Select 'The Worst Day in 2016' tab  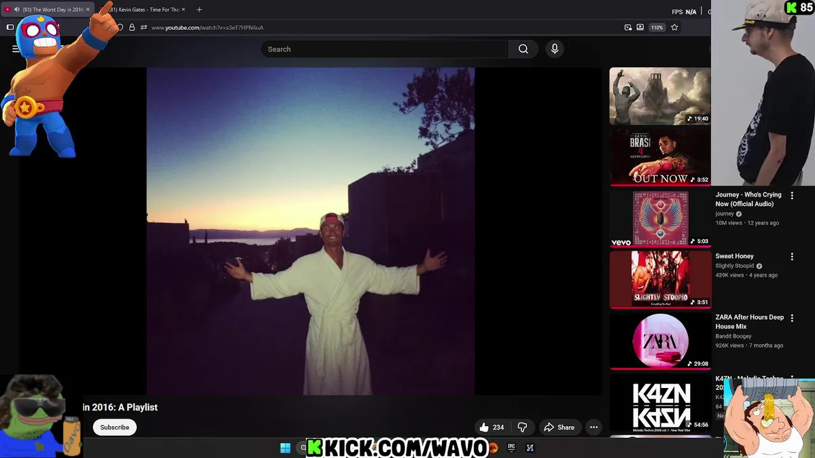(48, 10)
